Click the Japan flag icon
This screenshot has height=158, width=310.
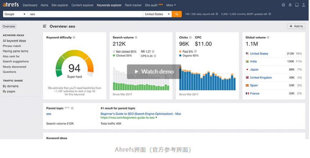tap(247, 70)
